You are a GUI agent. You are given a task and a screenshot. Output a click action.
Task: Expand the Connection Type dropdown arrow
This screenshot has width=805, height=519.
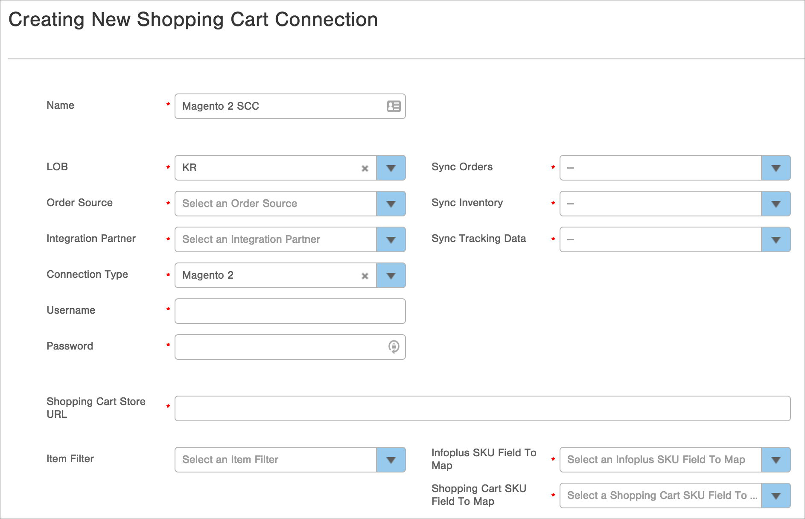pos(391,275)
